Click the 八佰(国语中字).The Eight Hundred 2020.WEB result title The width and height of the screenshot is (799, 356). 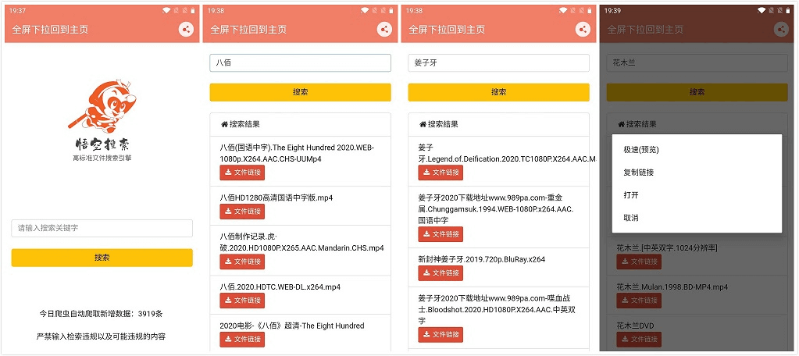297,153
